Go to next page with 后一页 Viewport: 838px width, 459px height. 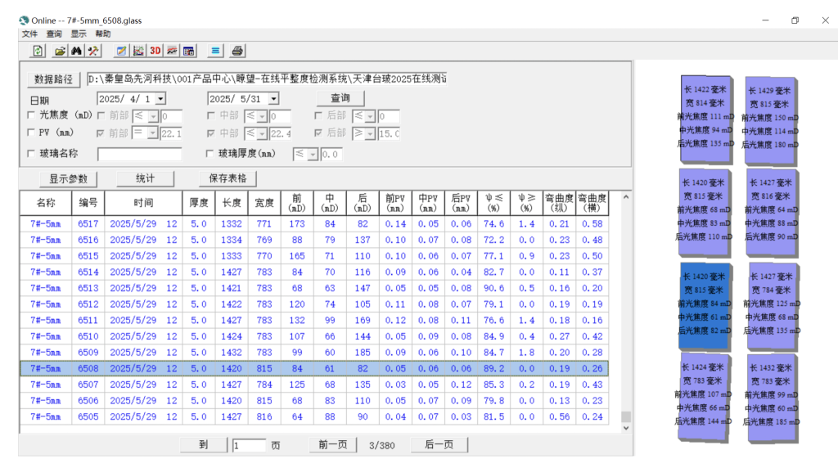click(439, 445)
